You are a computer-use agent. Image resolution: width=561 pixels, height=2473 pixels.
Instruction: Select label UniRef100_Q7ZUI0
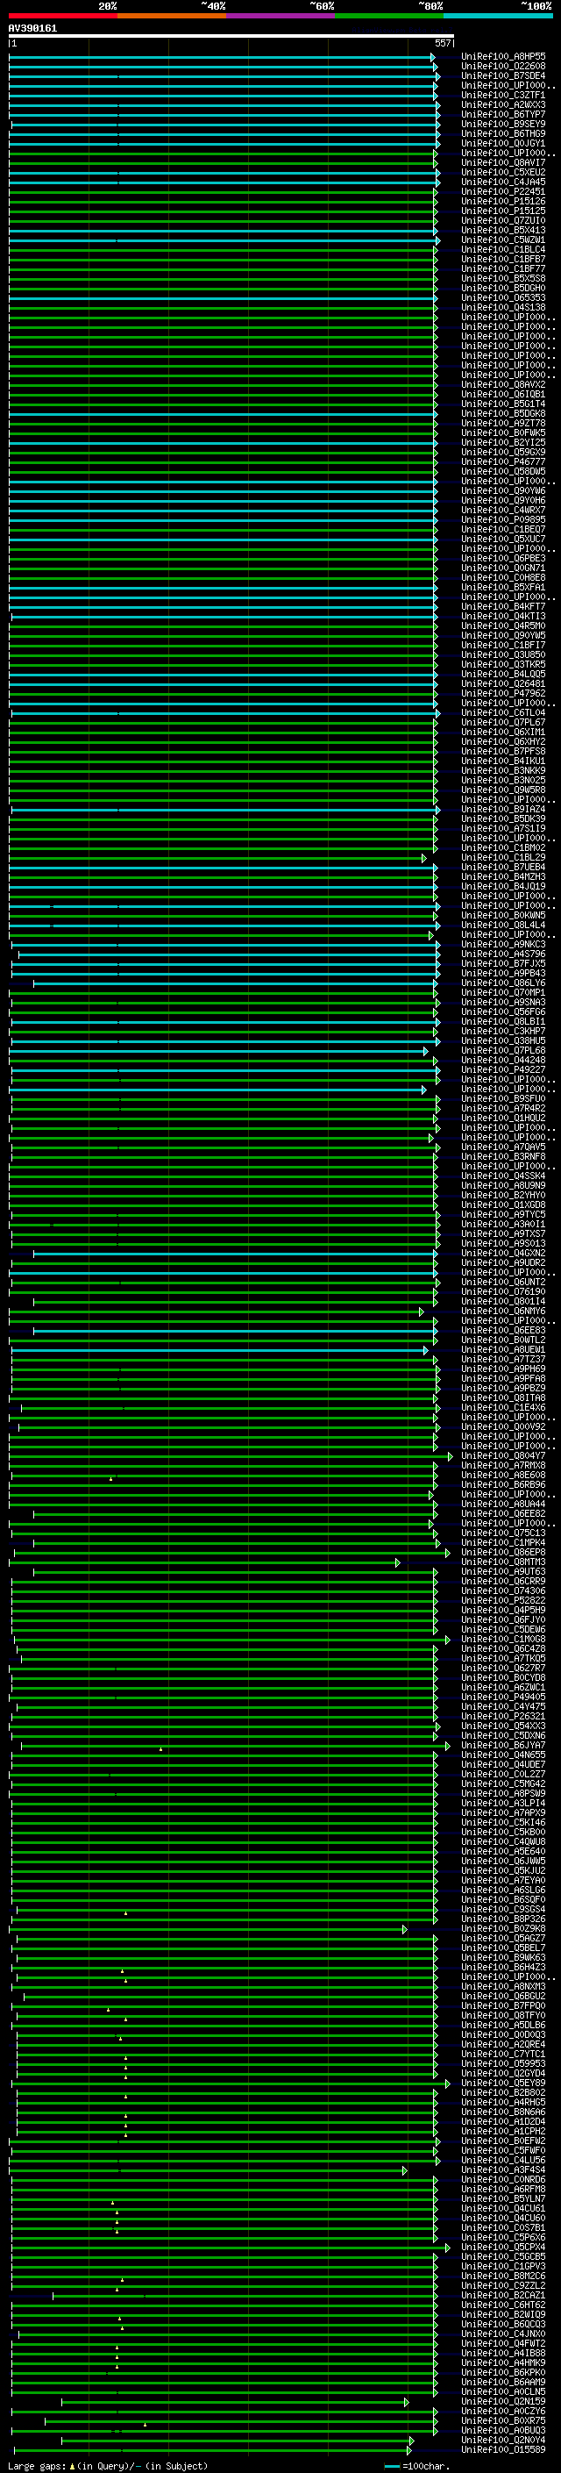(503, 221)
